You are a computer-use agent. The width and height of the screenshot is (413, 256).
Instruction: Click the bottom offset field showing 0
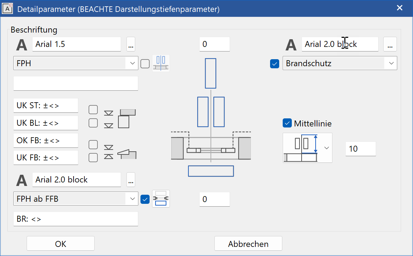(x=215, y=199)
